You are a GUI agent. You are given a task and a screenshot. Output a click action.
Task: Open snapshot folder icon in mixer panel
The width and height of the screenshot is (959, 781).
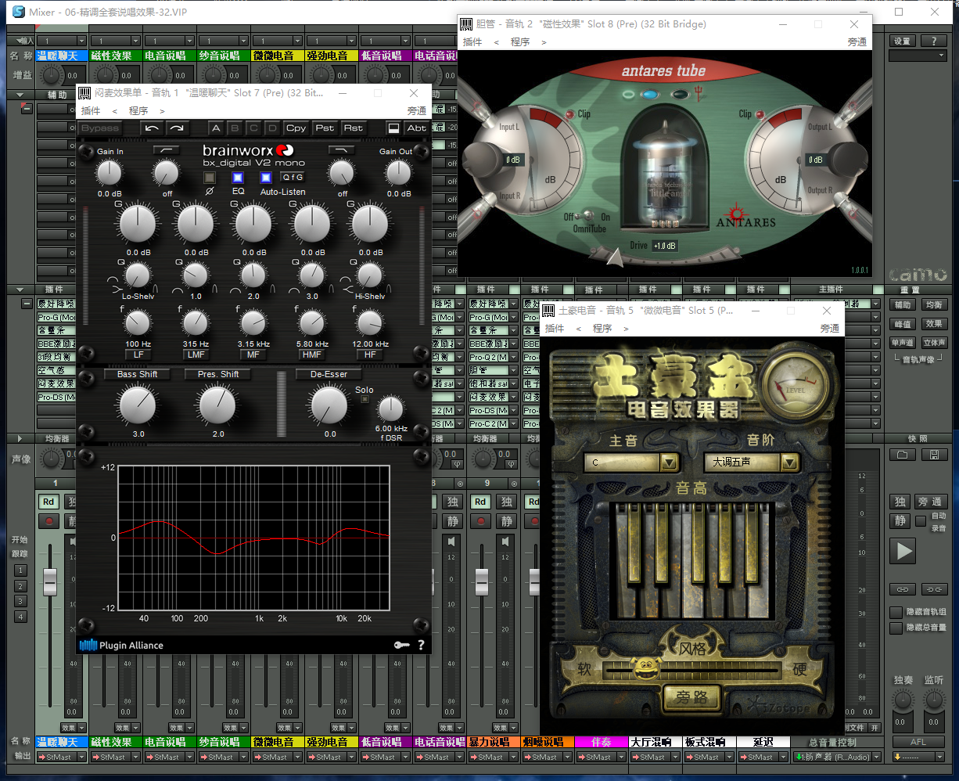pyautogui.click(x=902, y=455)
